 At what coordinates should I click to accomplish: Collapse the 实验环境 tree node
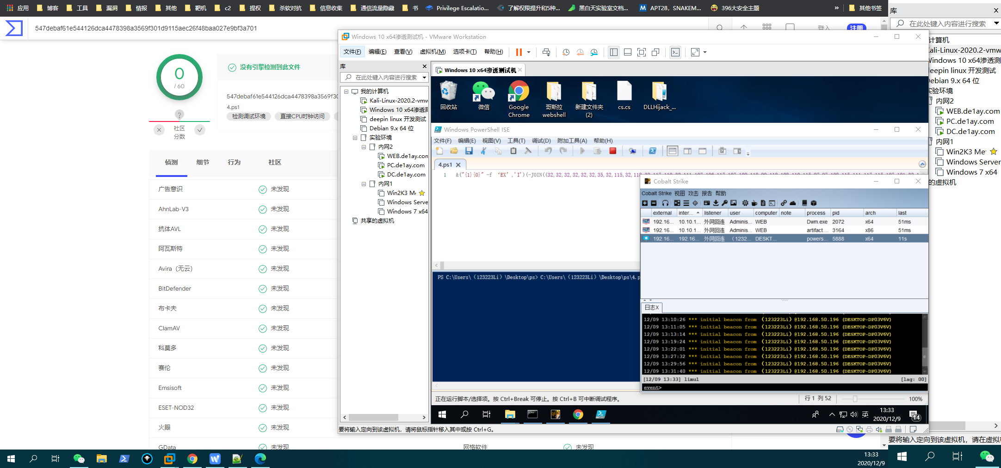(x=355, y=138)
